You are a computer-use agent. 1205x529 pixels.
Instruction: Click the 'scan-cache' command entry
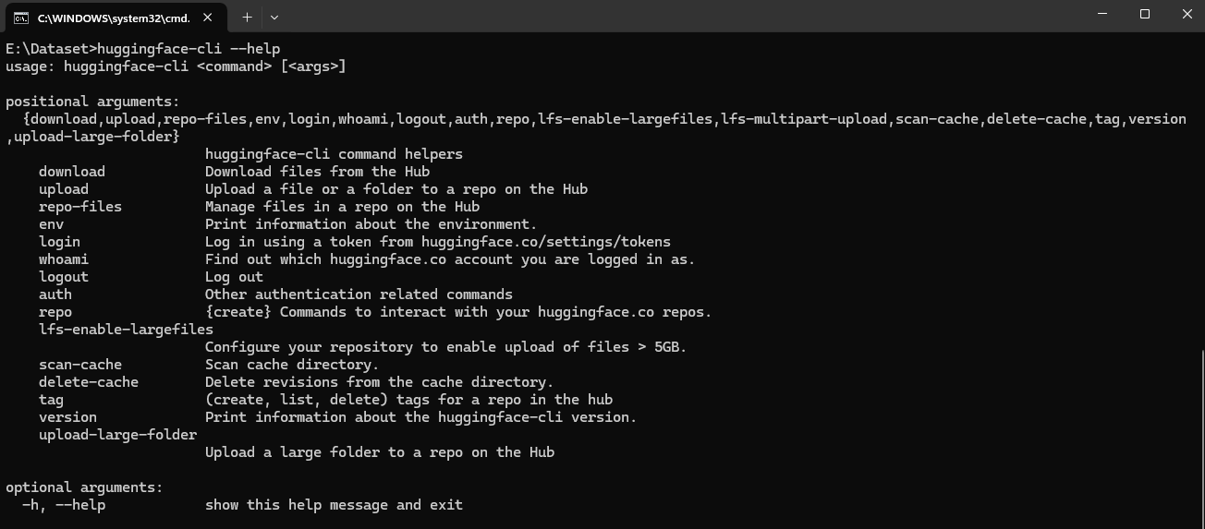(80, 365)
